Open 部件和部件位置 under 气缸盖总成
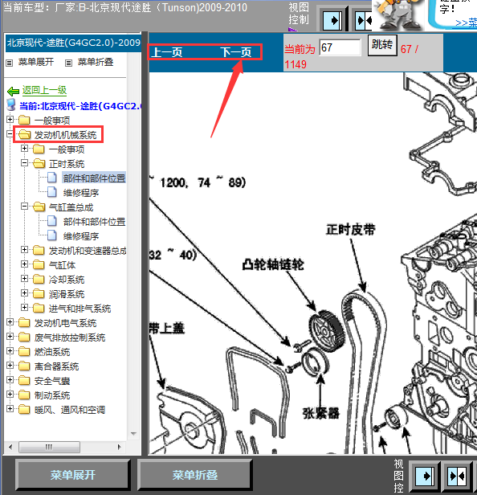The width and height of the screenshot is (477, 495). (94, 222)
